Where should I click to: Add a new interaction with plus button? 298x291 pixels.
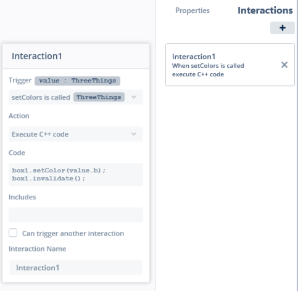[282, 28]
